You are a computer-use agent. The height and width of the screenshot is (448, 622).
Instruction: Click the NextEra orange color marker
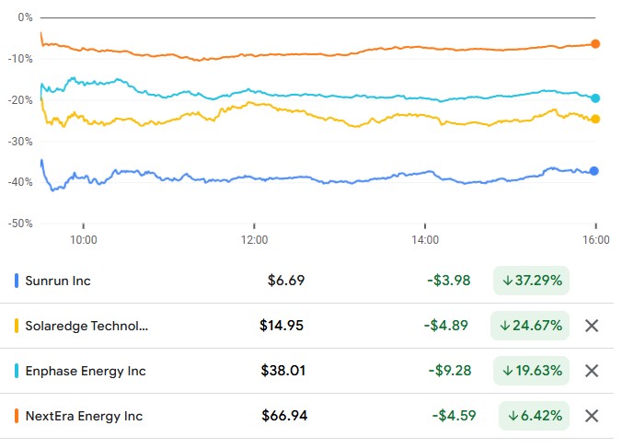pyautogui.click(x=17, y=416)
